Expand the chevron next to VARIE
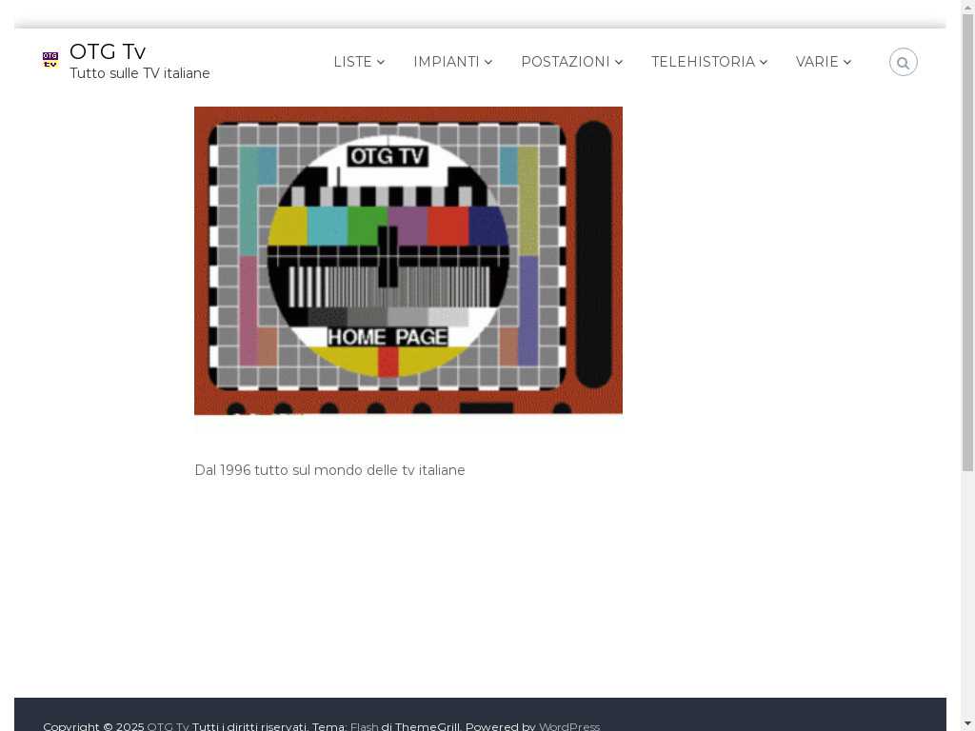Viewport: 975px width, 731px height. point(846,62)
